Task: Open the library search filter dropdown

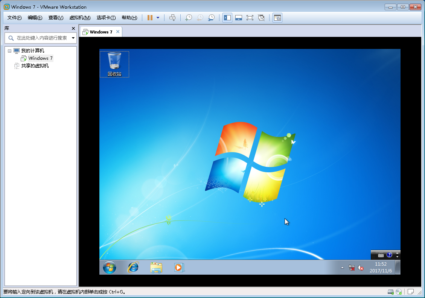Action: [x=73, y=38]
